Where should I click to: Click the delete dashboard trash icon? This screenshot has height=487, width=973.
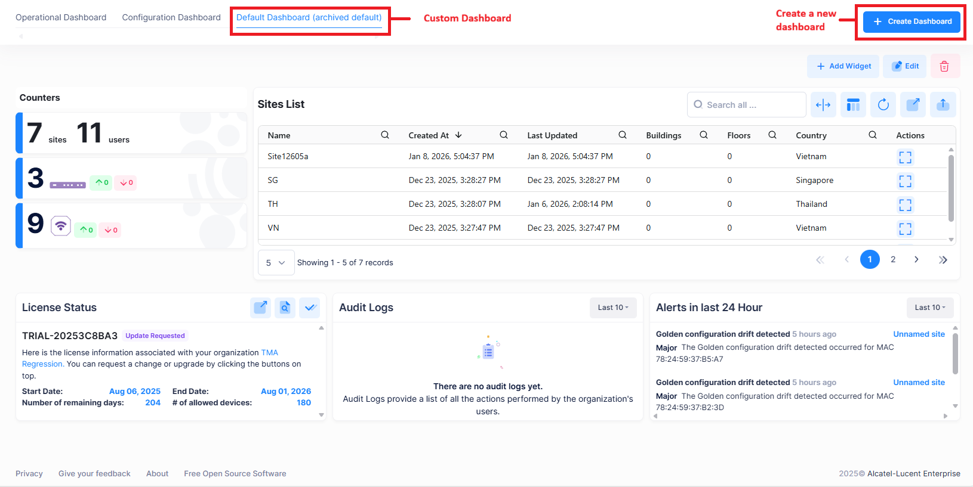pos(944,66)
